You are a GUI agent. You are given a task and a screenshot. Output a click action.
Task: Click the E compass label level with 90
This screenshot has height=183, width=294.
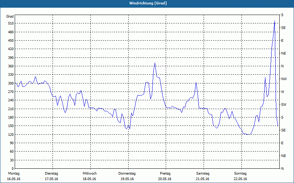[x=282, y=143]
